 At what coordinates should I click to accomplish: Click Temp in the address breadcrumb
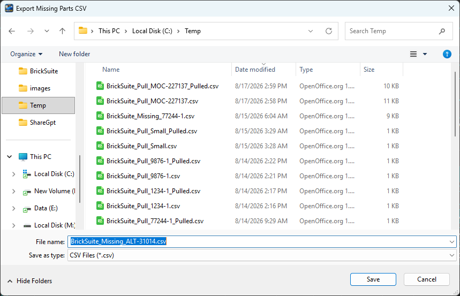(192, 31)
